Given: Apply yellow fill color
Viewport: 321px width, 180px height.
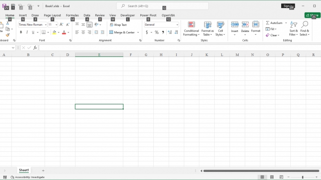Looking at the screenshot, I should pos(54,32).
